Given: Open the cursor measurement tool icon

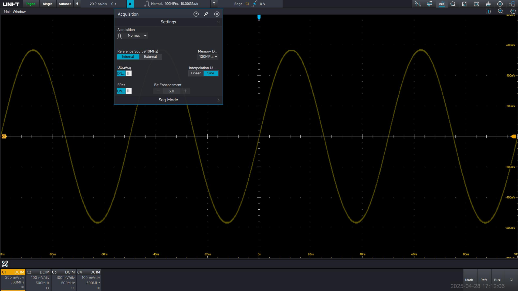Looking at the screenshot, I should pos(418,4).
